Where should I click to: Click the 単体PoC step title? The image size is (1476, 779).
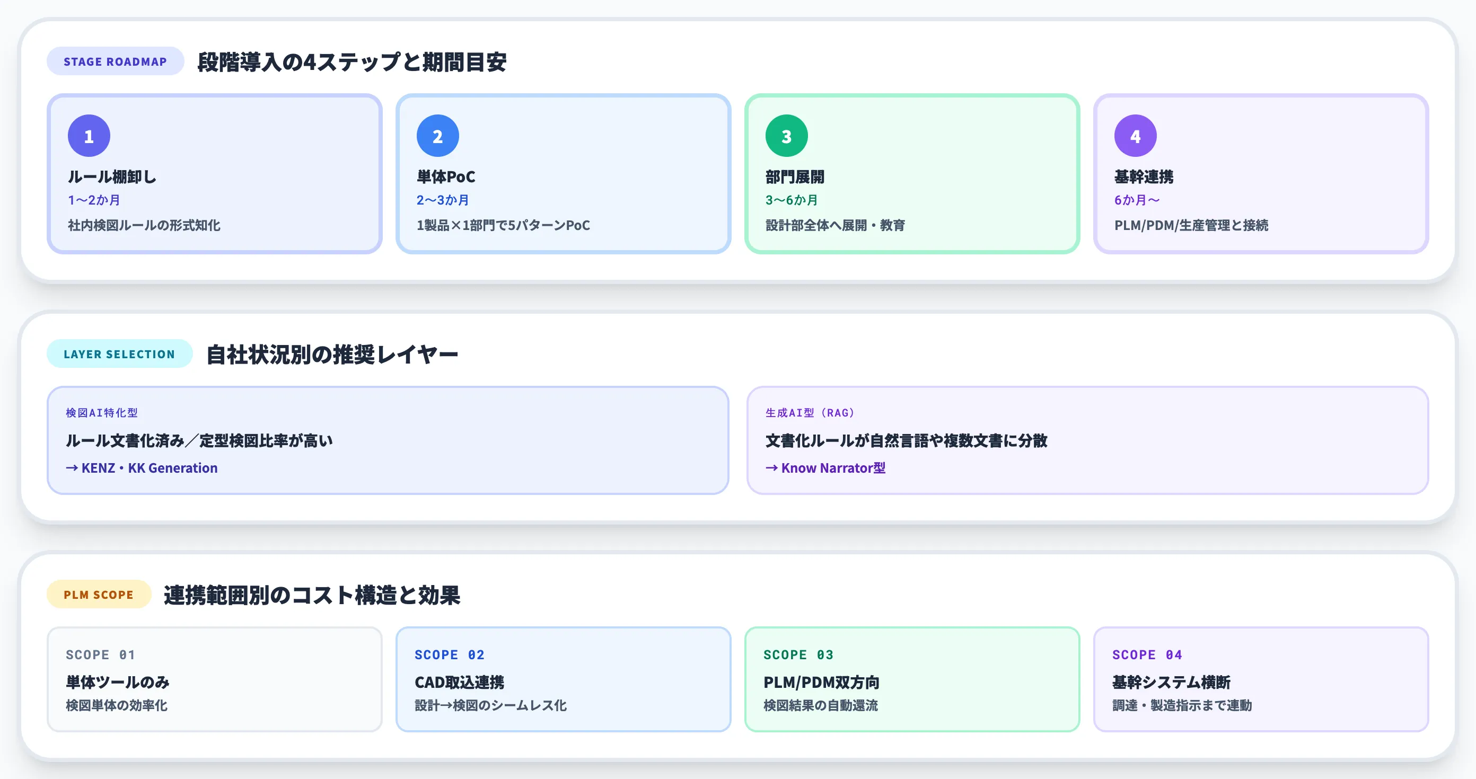pos(446,176)
